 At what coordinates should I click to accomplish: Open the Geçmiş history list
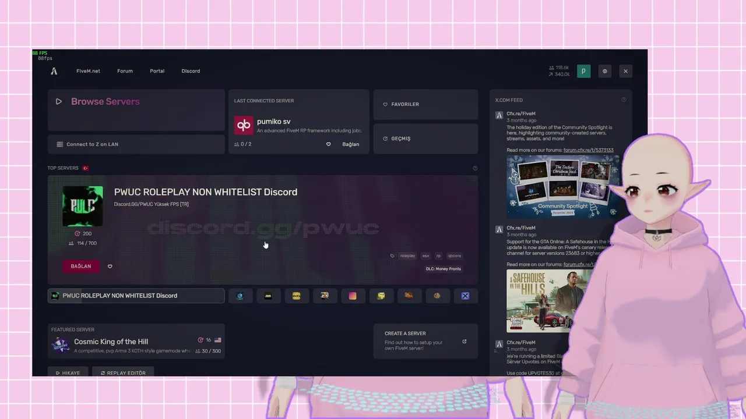point(425,139)
